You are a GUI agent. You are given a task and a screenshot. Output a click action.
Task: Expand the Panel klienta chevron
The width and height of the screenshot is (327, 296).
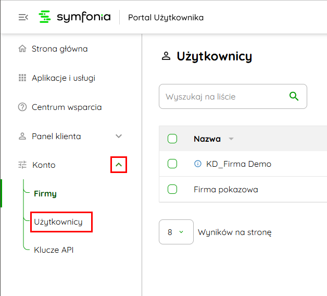tap(119, 137)
